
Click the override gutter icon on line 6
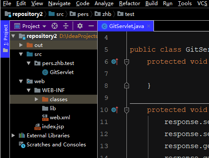tap(115, 62)
